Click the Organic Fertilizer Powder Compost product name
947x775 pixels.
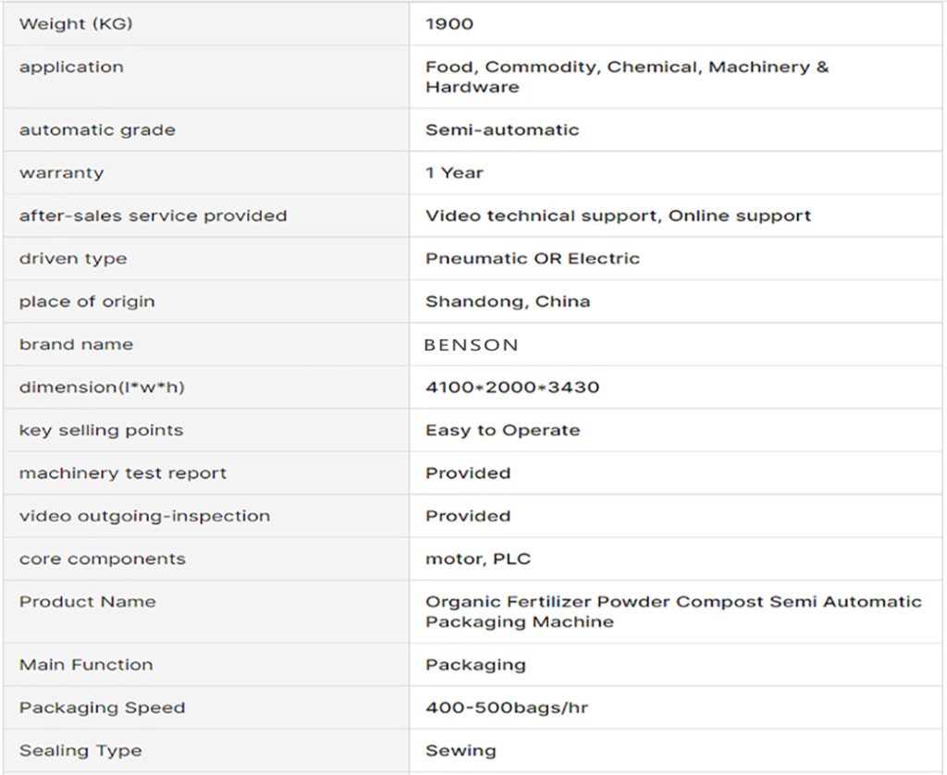point(673,611)
